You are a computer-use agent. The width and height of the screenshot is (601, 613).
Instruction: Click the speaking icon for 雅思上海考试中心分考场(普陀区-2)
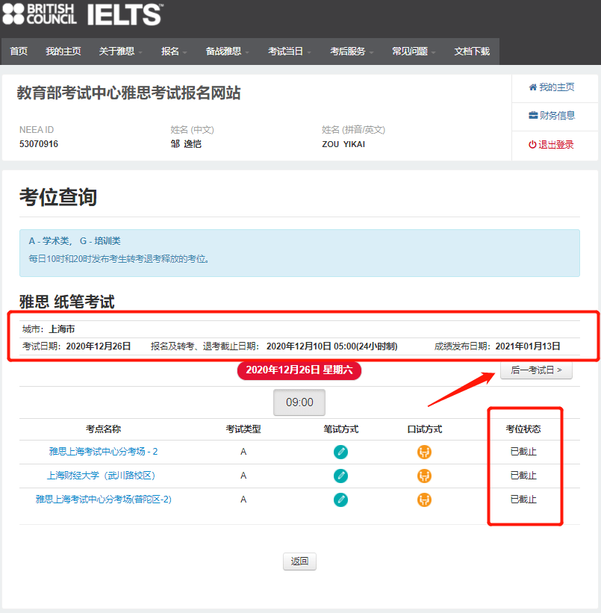pos(424,500)
